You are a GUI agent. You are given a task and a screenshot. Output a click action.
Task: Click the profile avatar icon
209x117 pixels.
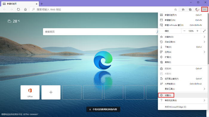point(197,10)
